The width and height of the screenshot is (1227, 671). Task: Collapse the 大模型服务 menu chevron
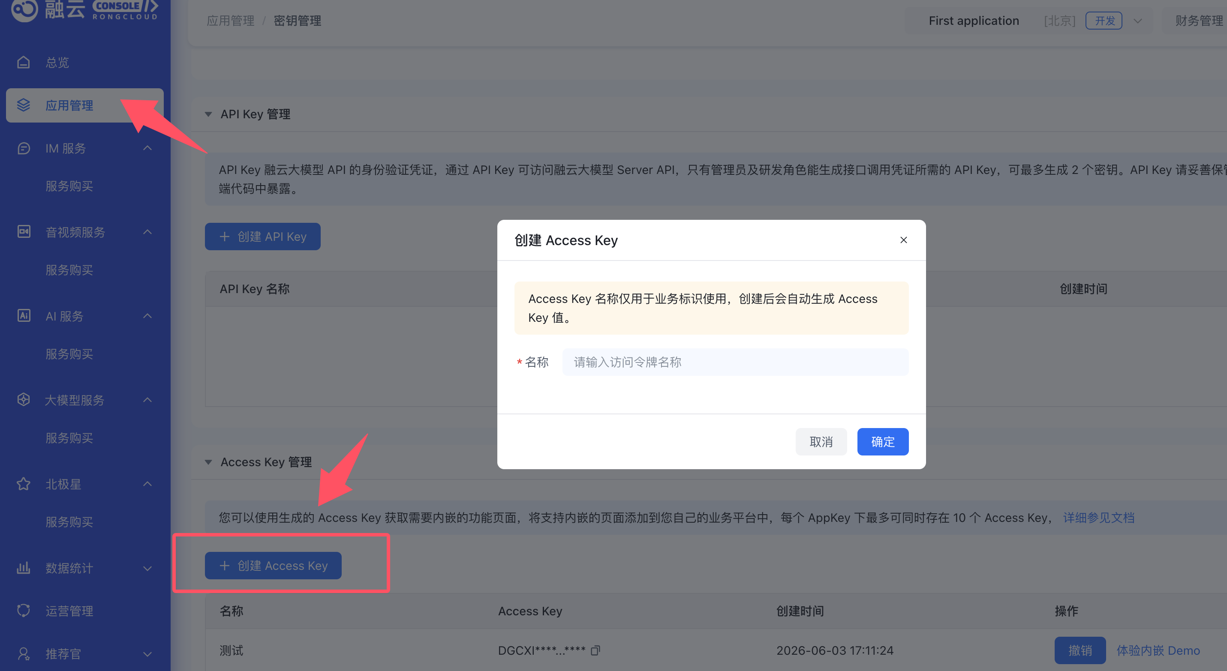147,400
